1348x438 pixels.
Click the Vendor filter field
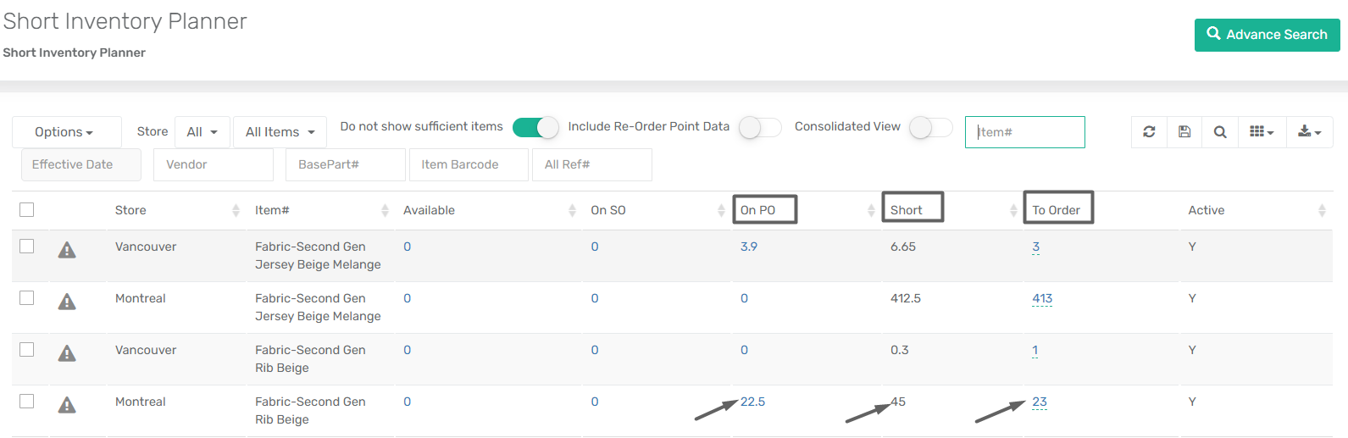(214, 164)
